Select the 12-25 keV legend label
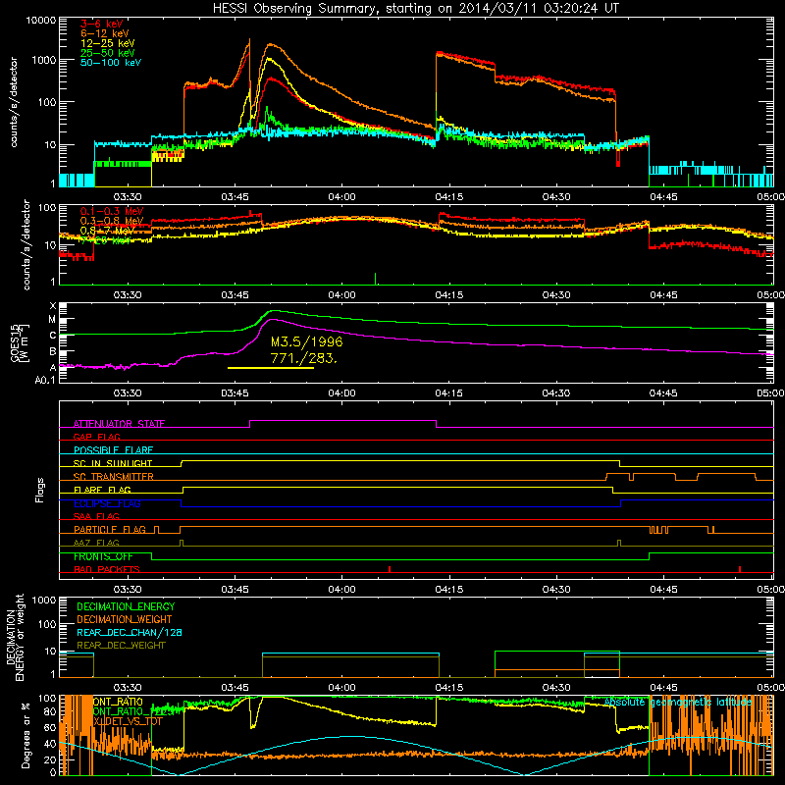The image size is (785, 785). pos(107,43)
